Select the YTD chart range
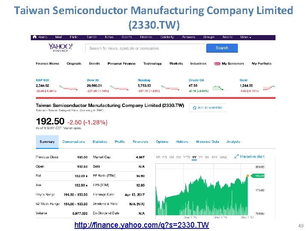The width and height of the screenshot is (308, 231). click(x=187, y=157)
